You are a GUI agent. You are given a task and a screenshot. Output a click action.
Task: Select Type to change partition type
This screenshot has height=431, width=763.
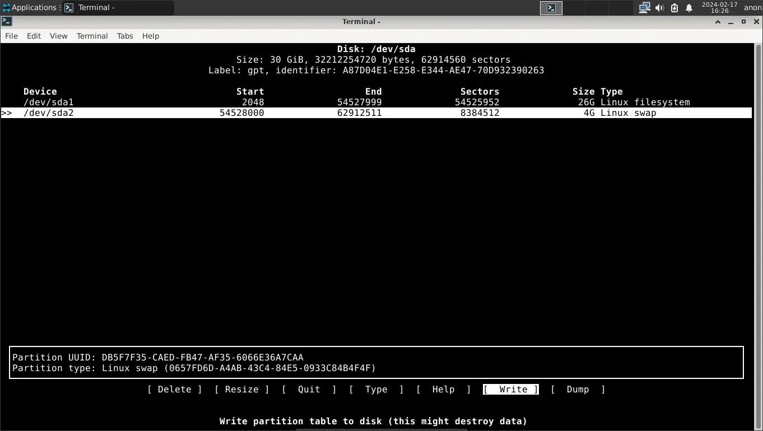(376, 389)
